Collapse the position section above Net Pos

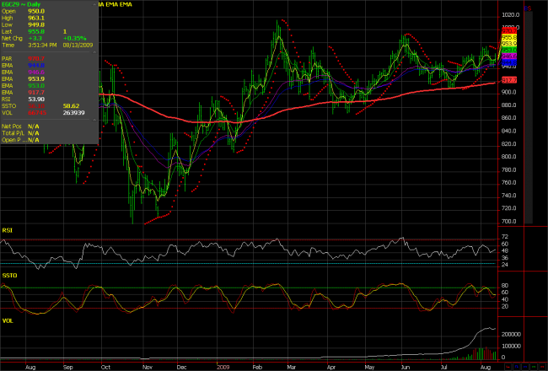(x=94, y=120)
